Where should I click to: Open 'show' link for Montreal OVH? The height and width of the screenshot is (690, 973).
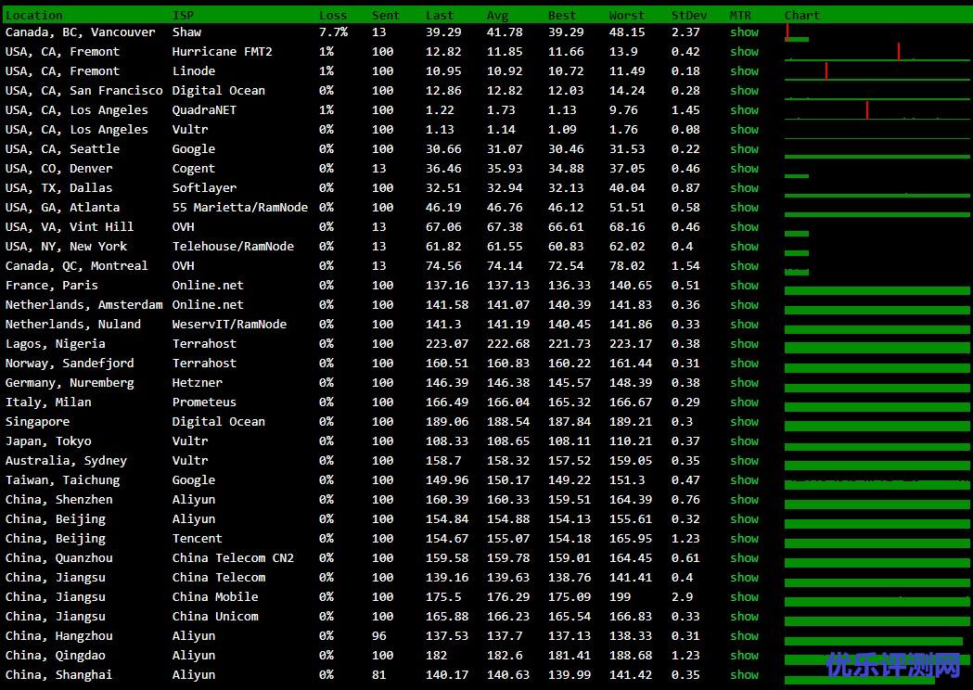[x=744, y=265]
